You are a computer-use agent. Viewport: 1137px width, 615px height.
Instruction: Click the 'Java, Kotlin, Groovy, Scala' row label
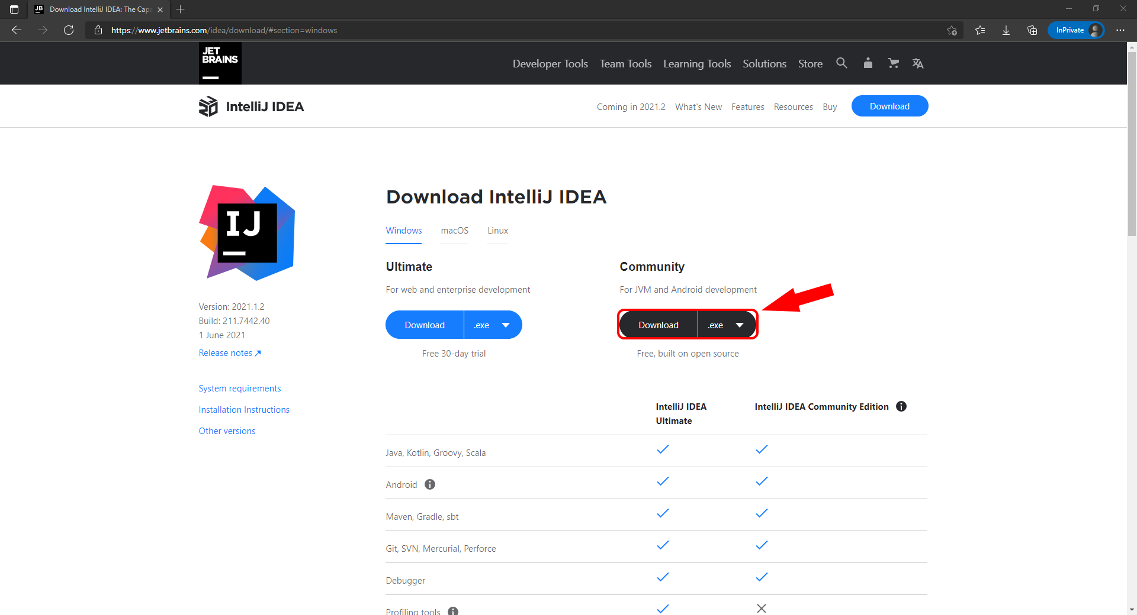pos(436,453)
